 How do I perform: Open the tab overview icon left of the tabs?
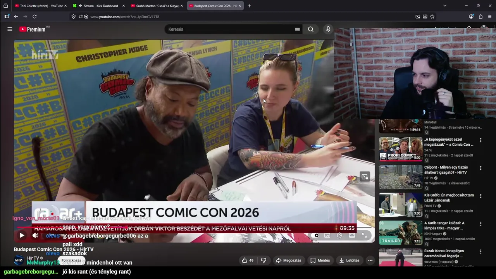click(5, 6)
